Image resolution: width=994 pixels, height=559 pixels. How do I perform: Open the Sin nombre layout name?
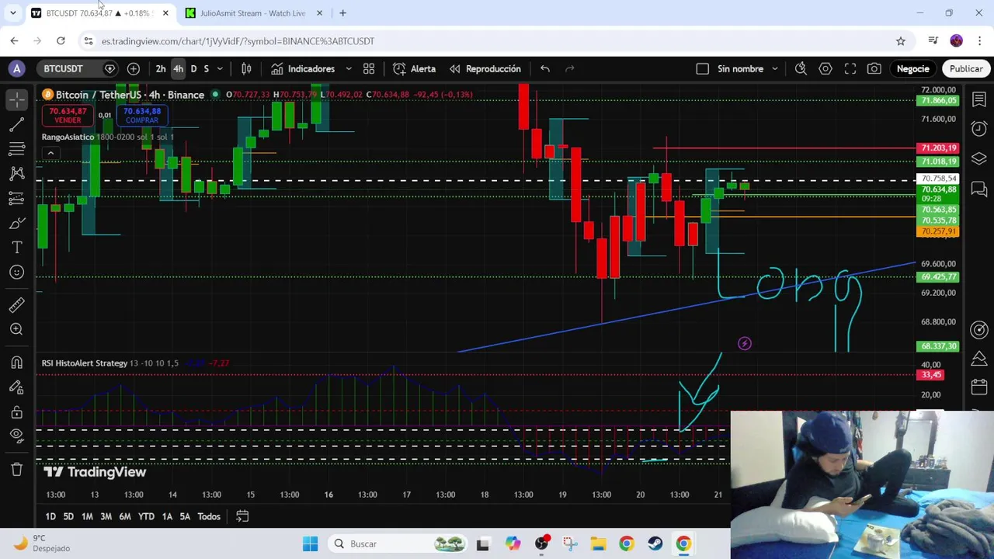click(x=740, y=69)
